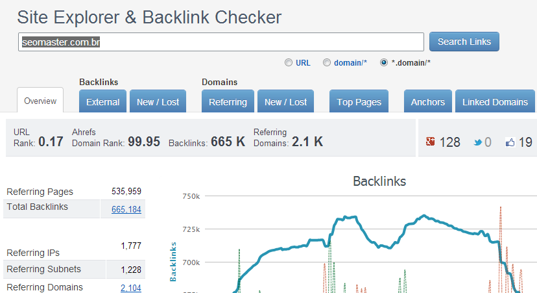Image resolution: width=537 pixels, height=293 pixels.
Task: Open the Linked Domains tab
Action: coord(495,101)
